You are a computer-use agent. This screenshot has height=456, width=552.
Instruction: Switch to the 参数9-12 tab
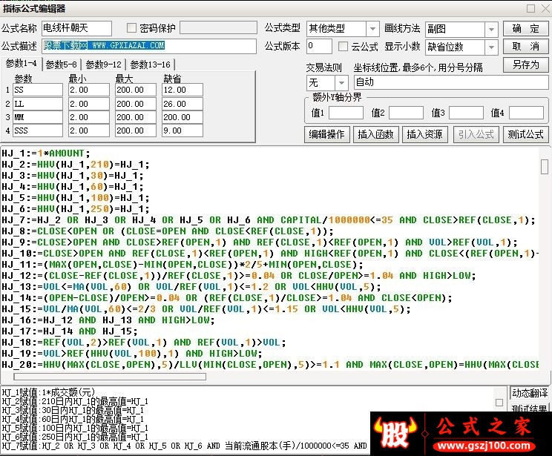[104, 65]
